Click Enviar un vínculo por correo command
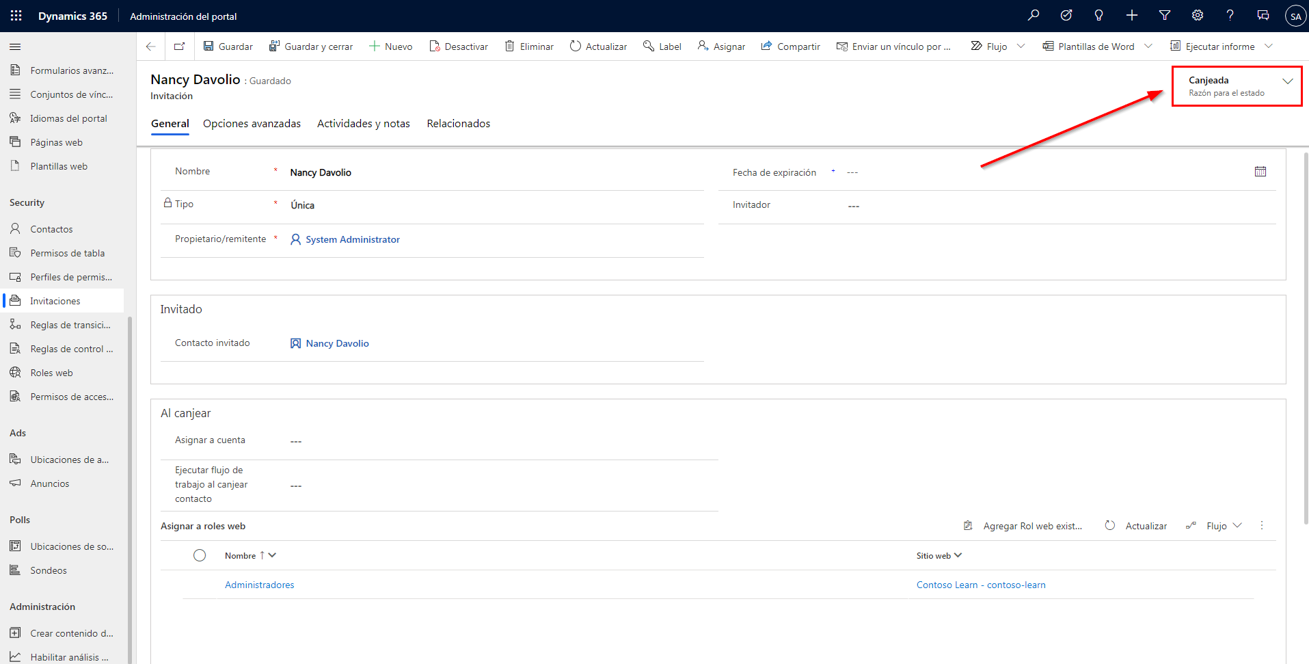This screenshot has width=1309, height=664. pyautogui.click(x=893, y=47)
